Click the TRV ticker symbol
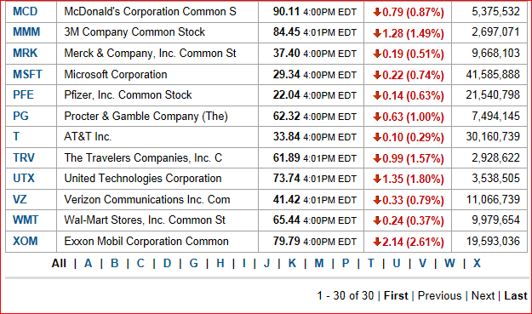The height and width of the screenshot is (314, 532). (x=24, y=158)
